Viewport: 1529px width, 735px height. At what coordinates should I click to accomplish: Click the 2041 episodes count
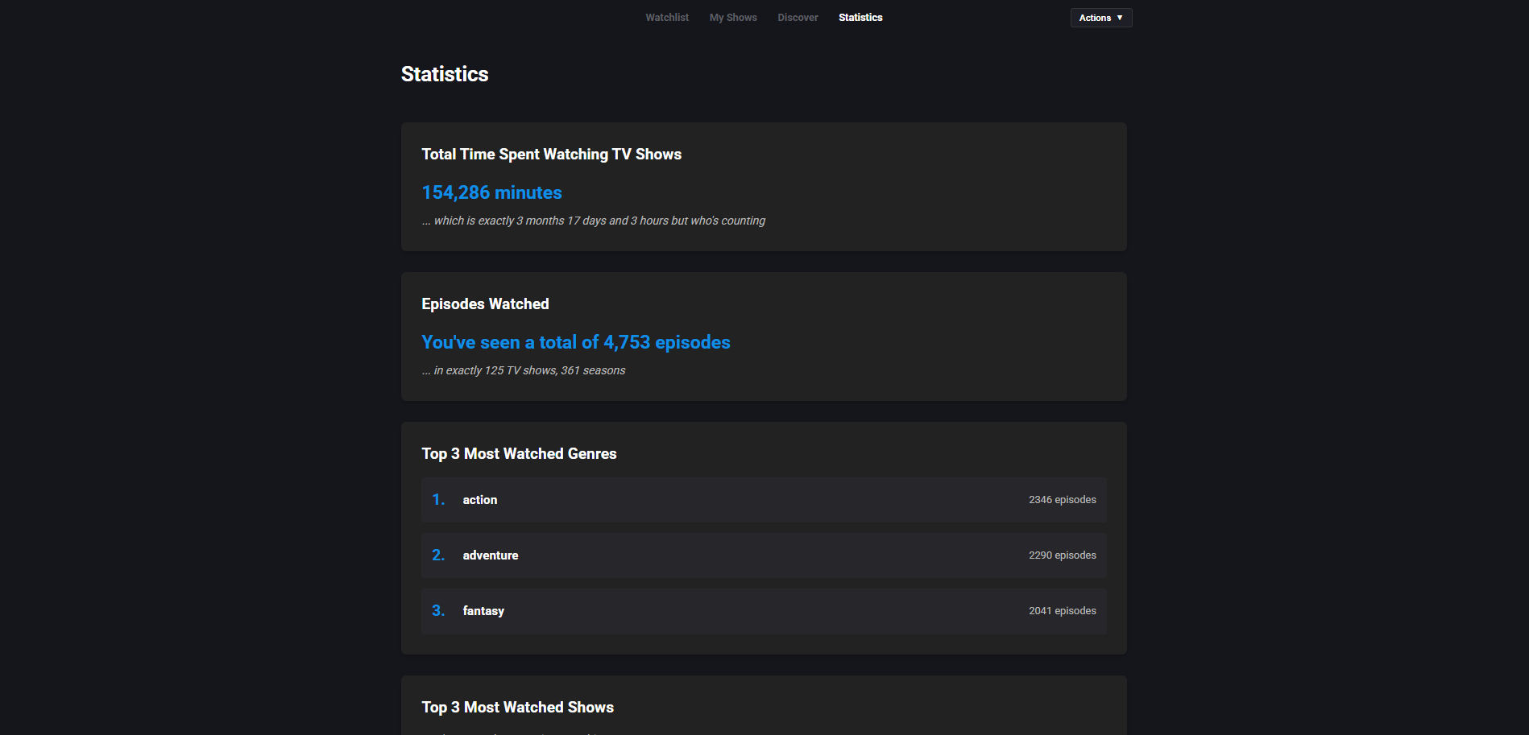point(1061,611)
